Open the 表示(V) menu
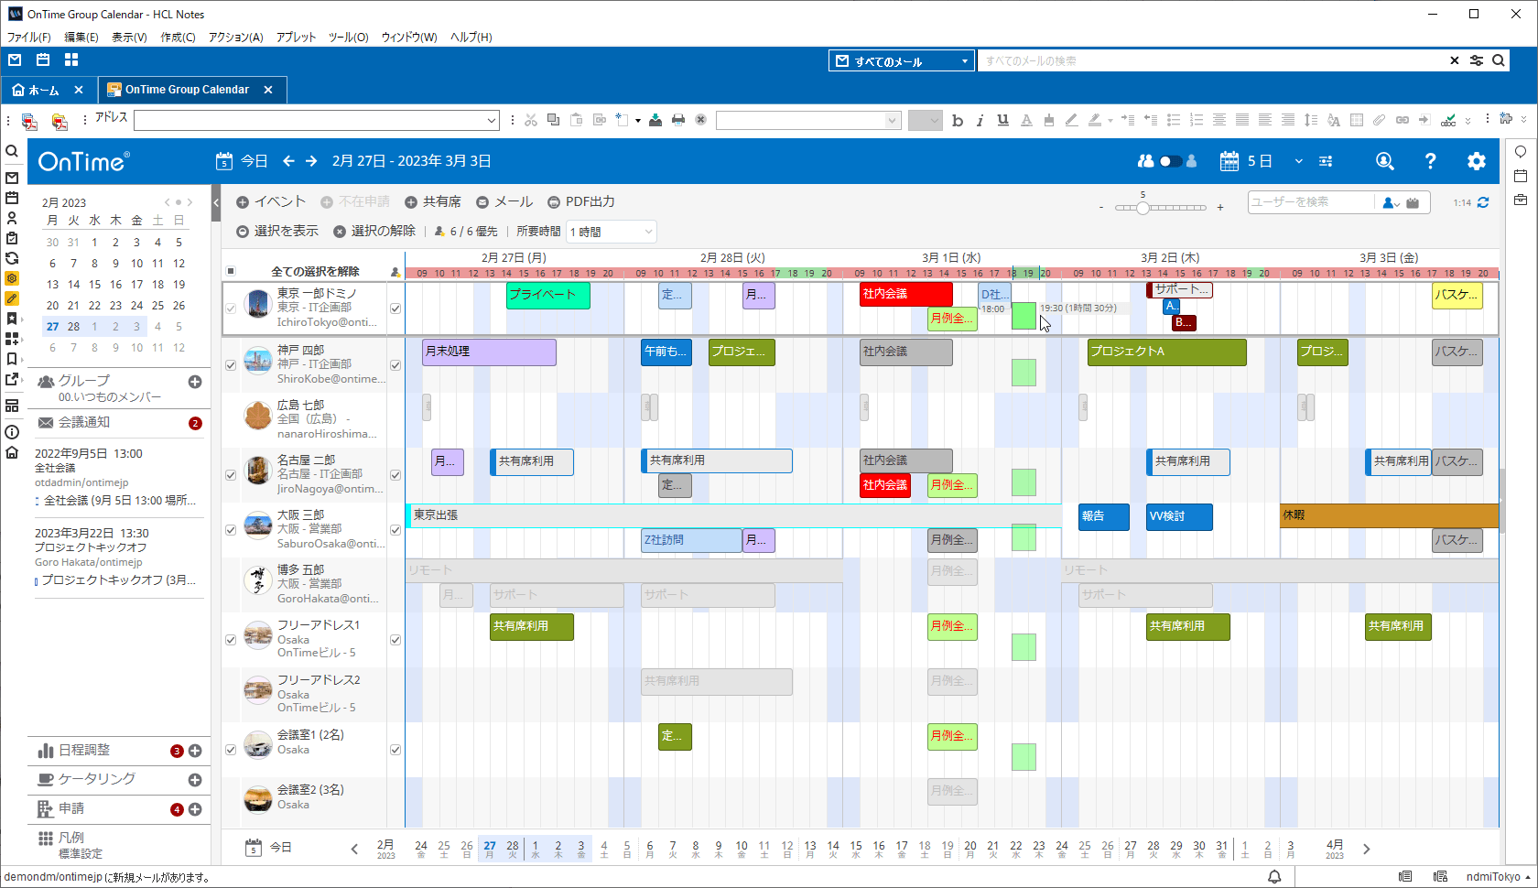This screenshot has height=888, width=1538. [x=129, y=38]
